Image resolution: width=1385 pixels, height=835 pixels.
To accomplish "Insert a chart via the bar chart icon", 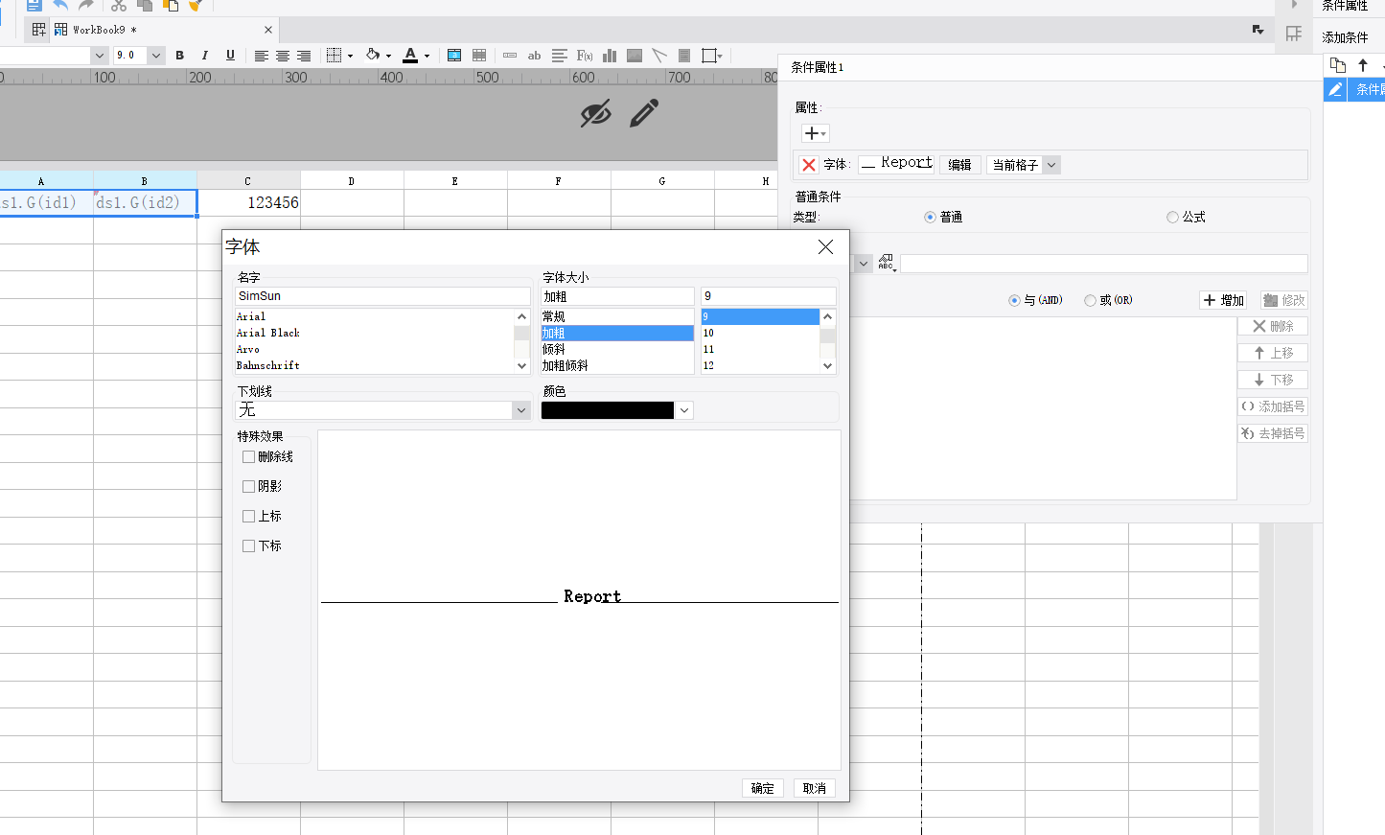I will pyautogui.click(x=610, y=56).
